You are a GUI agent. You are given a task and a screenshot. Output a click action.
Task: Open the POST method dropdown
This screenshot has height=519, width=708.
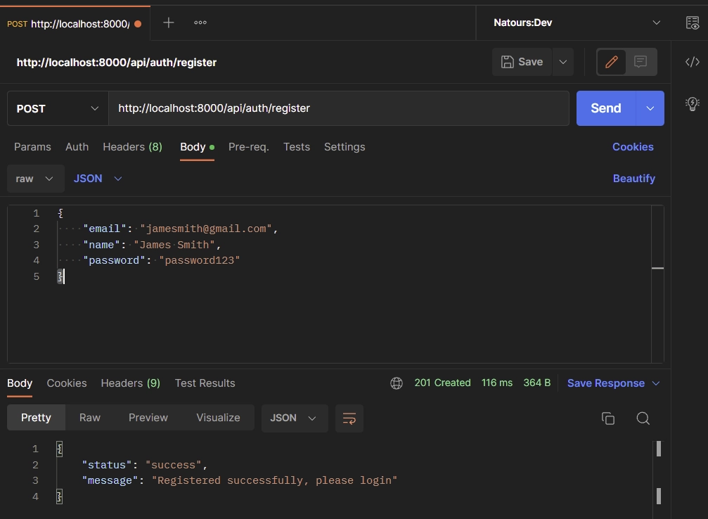[x=56, y=108]
